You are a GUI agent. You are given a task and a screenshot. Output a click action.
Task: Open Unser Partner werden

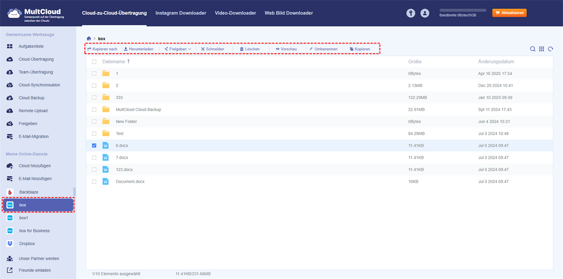coord(38,258)
